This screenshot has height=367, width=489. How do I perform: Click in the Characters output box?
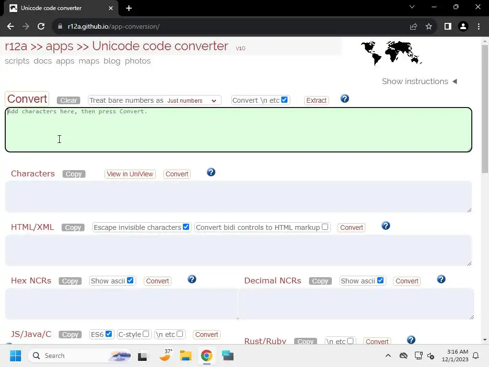click(239, 196)
